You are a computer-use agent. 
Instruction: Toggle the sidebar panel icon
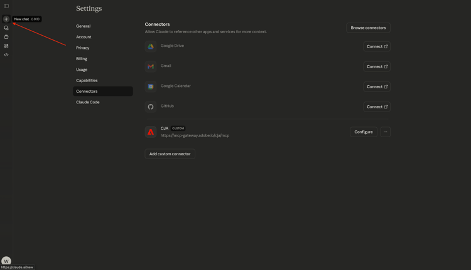point(6,6)
